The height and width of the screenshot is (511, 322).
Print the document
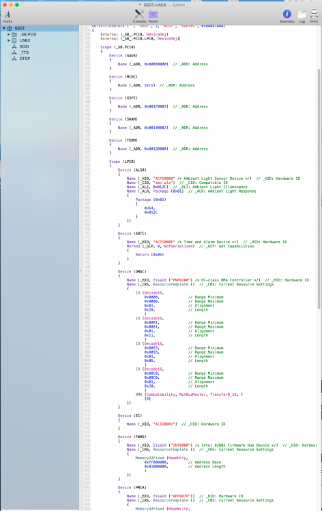[314, 16]
